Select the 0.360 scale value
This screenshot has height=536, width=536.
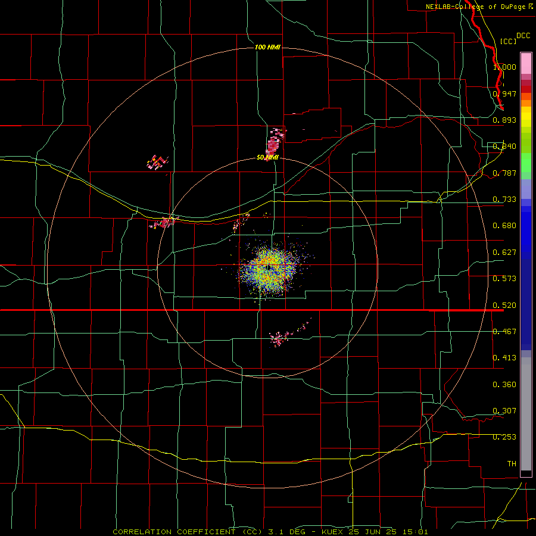click(504, 385)
